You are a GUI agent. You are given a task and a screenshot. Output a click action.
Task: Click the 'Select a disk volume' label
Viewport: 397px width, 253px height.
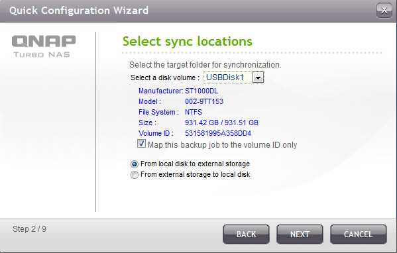tap(165, 77)
